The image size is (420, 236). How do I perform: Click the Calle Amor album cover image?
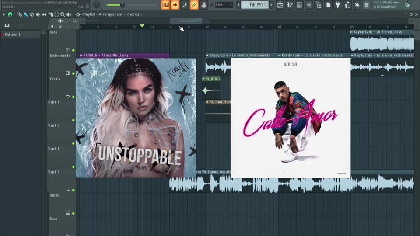click(290, 118)
